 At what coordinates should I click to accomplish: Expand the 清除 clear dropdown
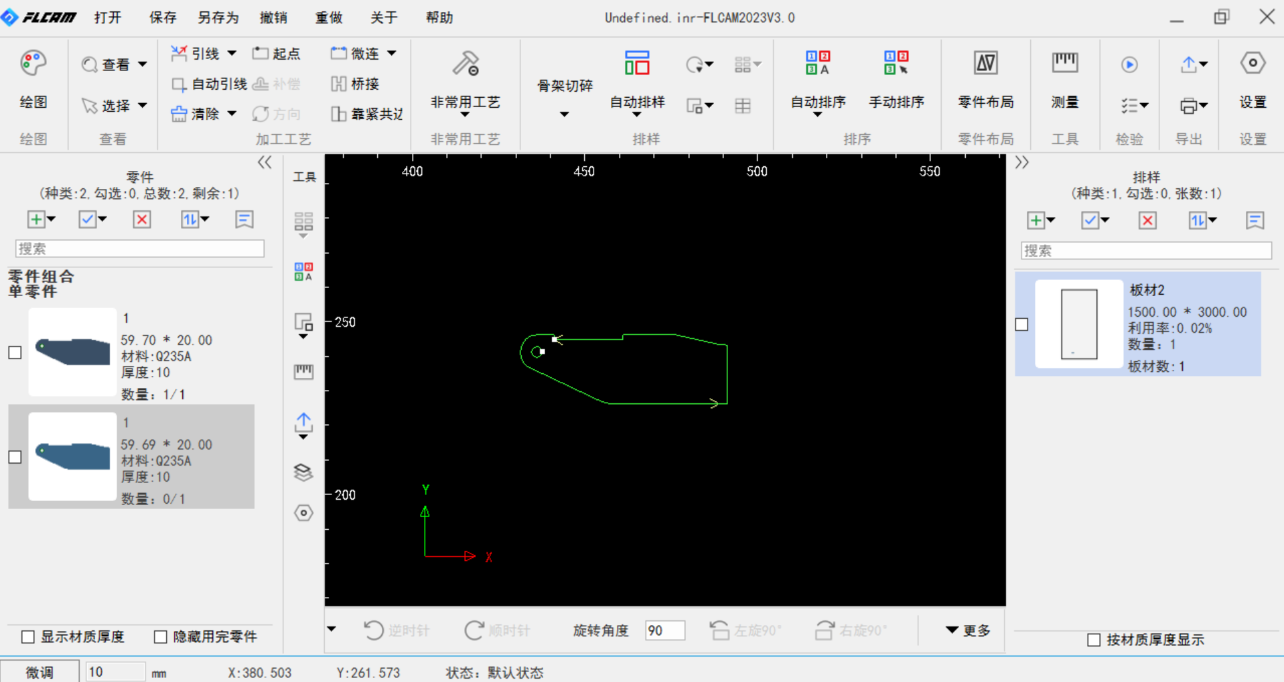pos(232,113)
